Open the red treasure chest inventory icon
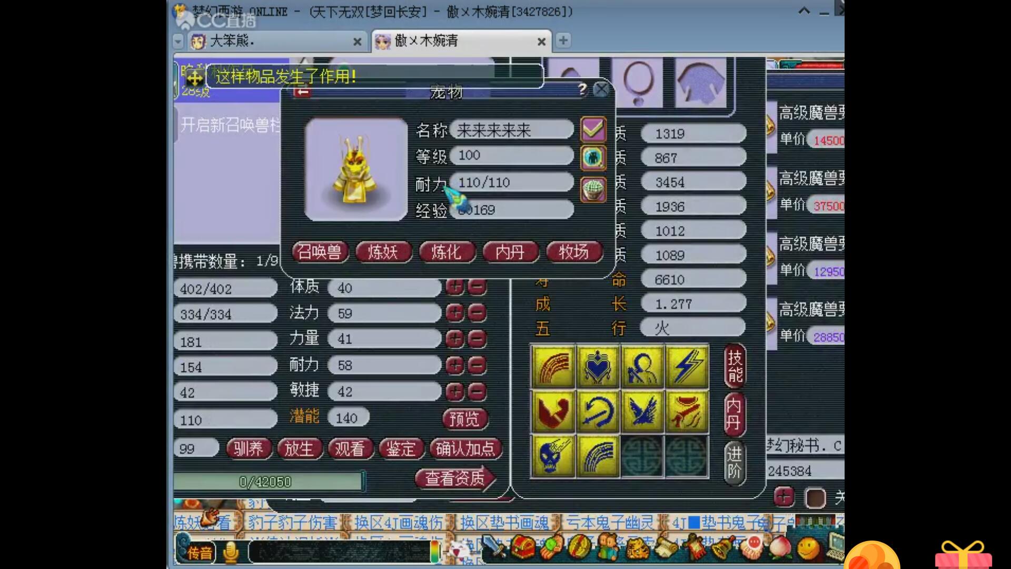The width and height of the screenshot is (1011, 569). 523,548
